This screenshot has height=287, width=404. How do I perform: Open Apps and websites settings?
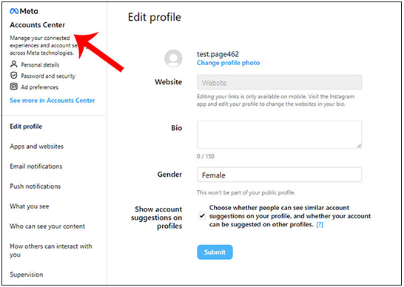36,146
